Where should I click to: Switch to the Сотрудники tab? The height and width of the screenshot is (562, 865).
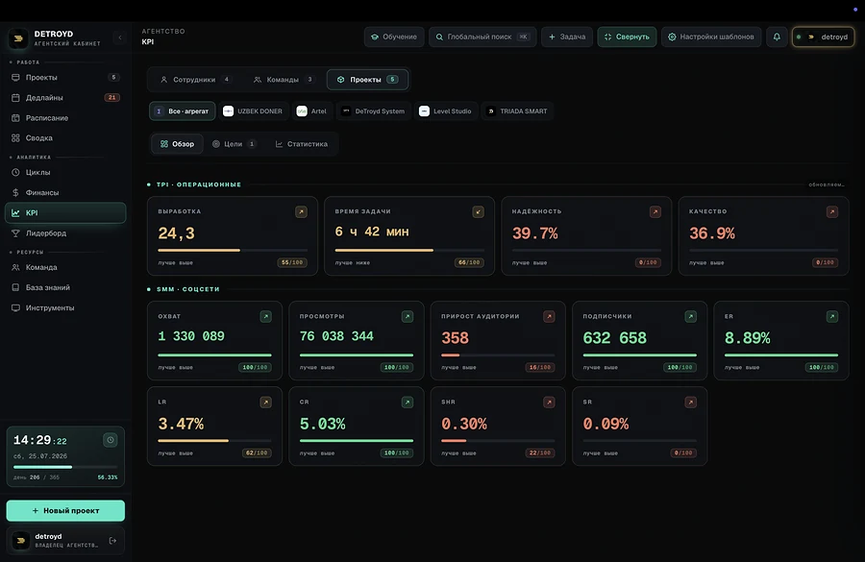pos(195,80)
